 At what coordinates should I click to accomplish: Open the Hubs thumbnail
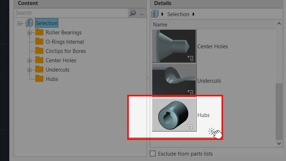[174, 114]
